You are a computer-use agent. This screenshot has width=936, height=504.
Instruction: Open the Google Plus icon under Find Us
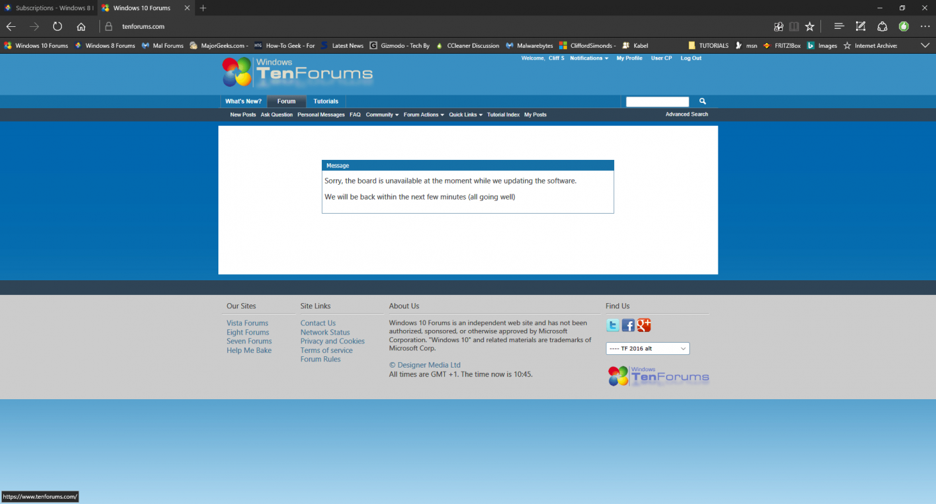(644, 325)
